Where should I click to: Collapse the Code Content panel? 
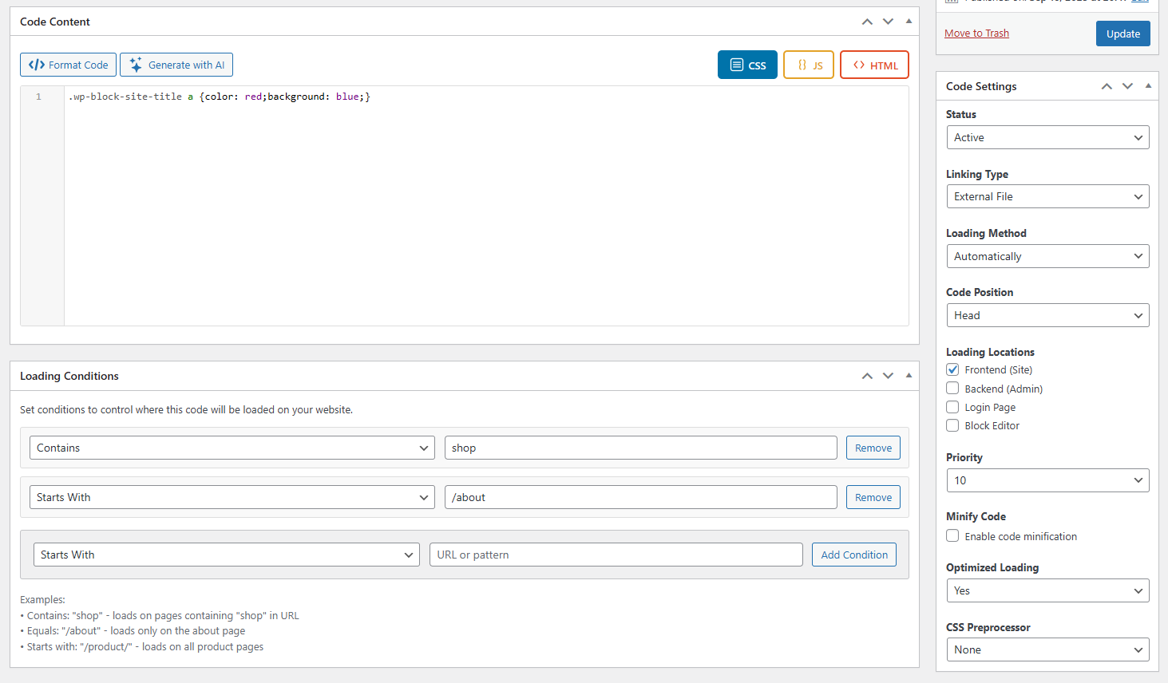(909, 22)
